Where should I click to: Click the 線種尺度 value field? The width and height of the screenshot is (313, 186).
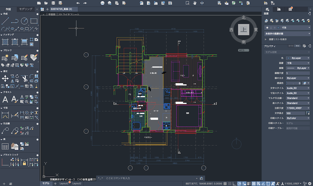tap(298, 73)
